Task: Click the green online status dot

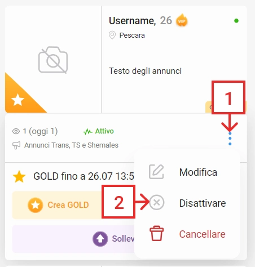Action: 236,21
